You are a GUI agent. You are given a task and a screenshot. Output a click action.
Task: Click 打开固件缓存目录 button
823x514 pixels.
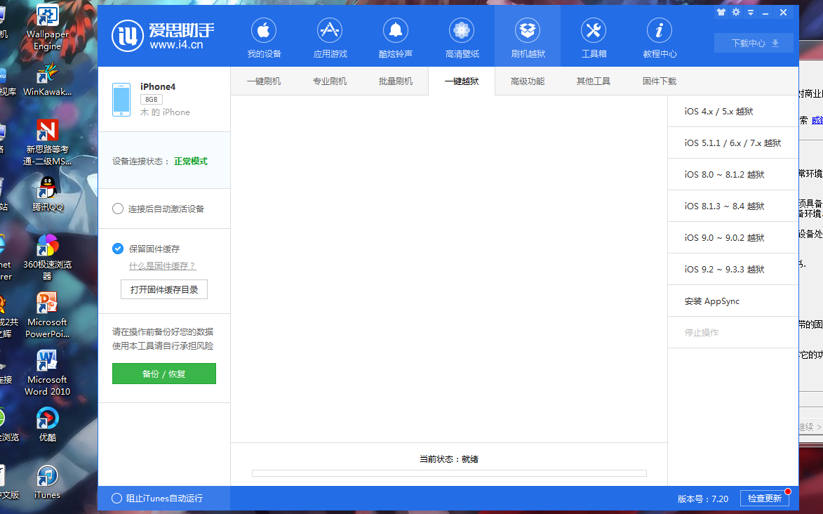(164, 289)
